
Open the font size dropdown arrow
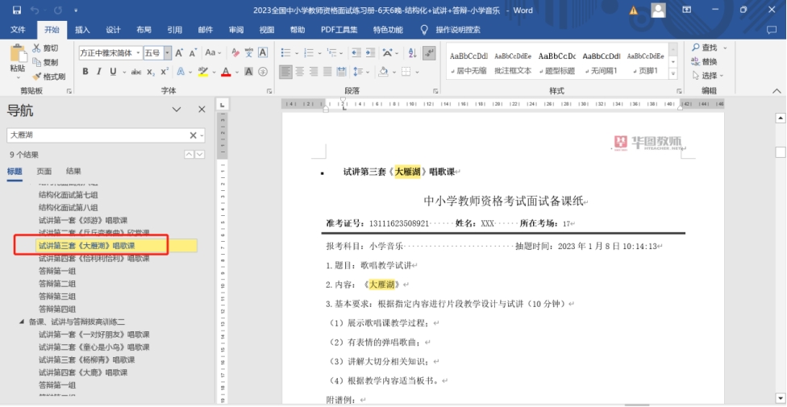[168, 53]
